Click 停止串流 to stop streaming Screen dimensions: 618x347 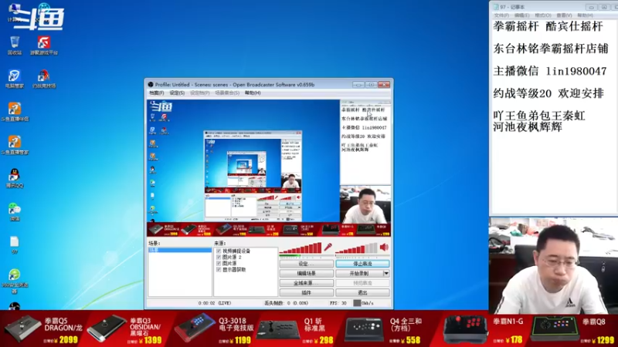(362, 264)
